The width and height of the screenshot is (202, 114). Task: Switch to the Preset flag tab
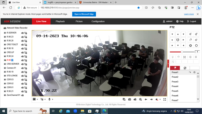tap(175, 68)
